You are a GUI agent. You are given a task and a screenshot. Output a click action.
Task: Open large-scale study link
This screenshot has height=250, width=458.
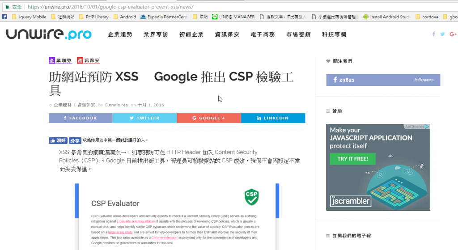tap(120, 232)
